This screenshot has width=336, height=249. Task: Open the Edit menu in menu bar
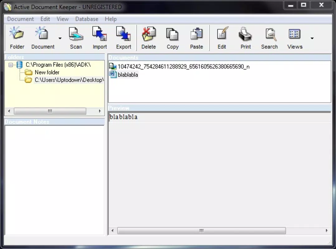[45, 19]
